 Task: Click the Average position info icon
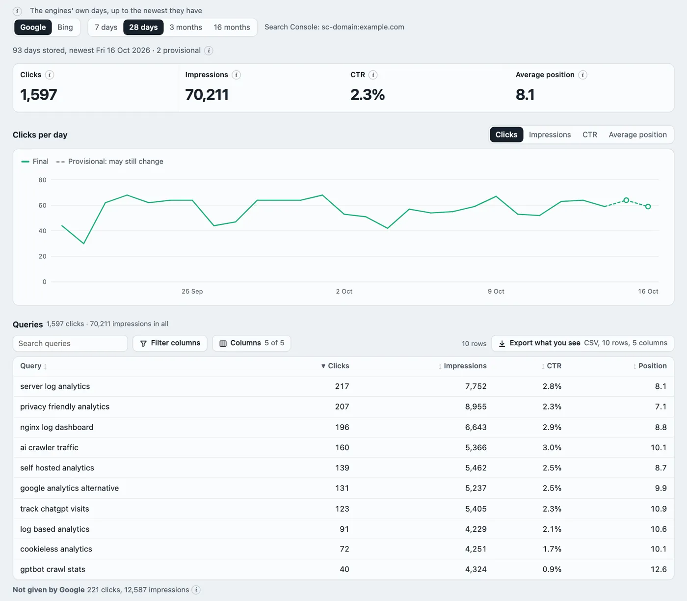582,75
